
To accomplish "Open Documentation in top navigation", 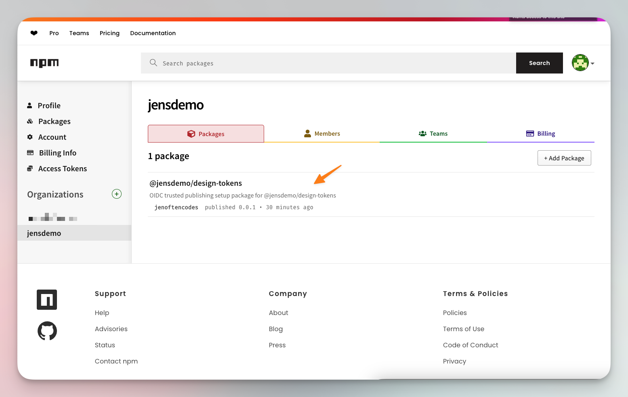I will (153, 33).
